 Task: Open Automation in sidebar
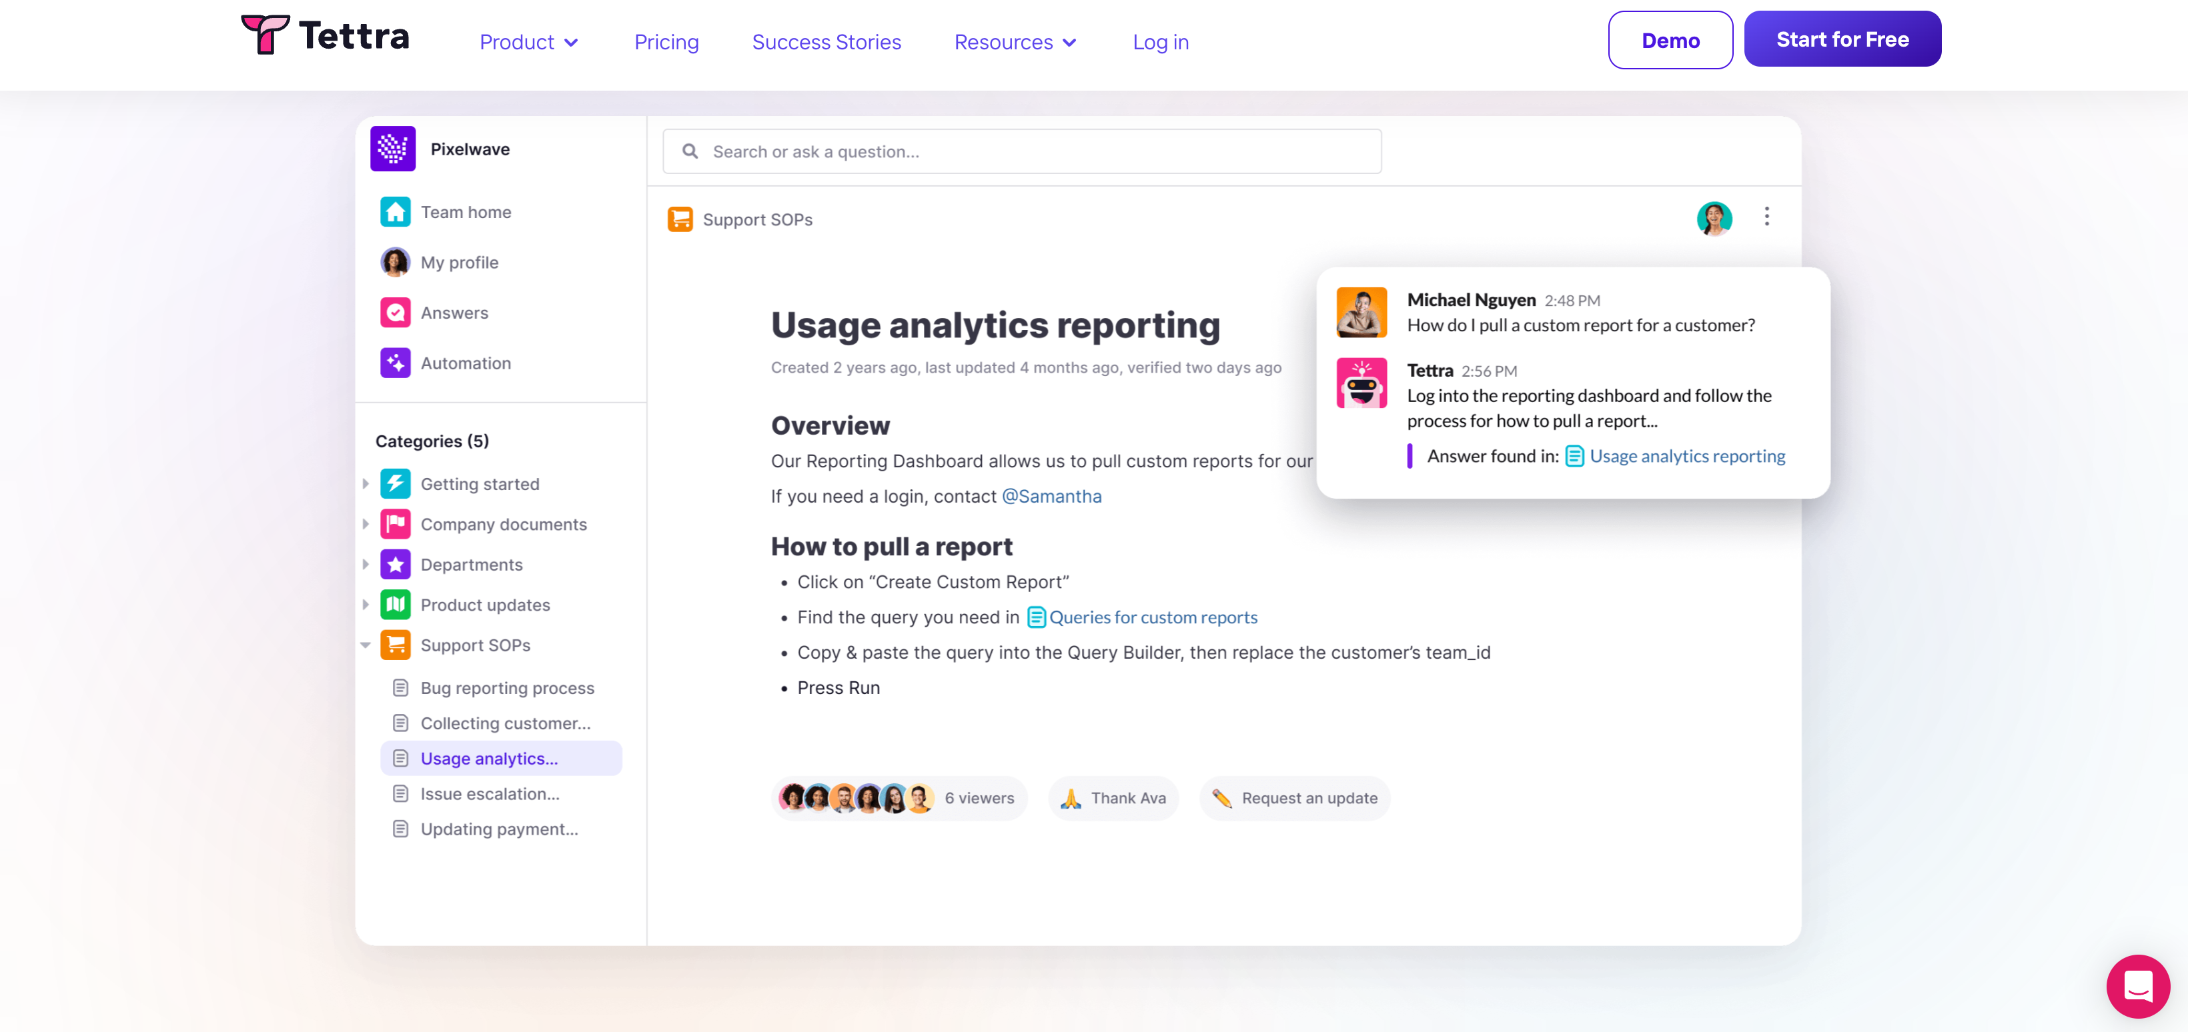(x=466, y=363)
